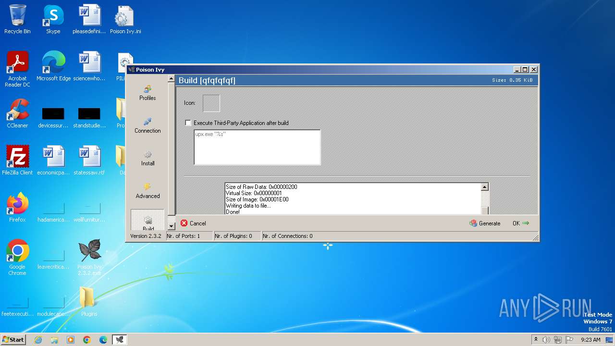Select the statessaw.rtf document icon
615x346 pixels.
(x=89, y=161)
